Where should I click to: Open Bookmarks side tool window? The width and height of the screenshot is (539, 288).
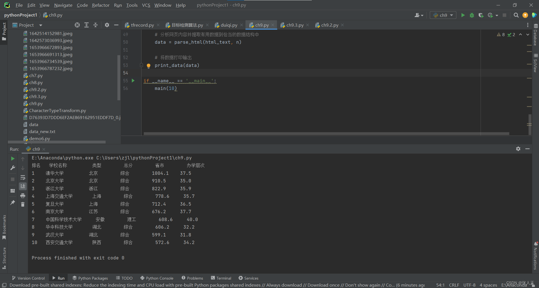click(x=4, y=227)
